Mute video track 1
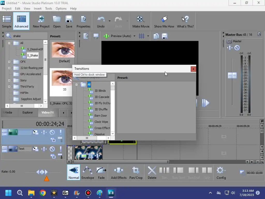The height and width of the screenshot is (199, 265). pyautogui.click(x=52, y=132)
